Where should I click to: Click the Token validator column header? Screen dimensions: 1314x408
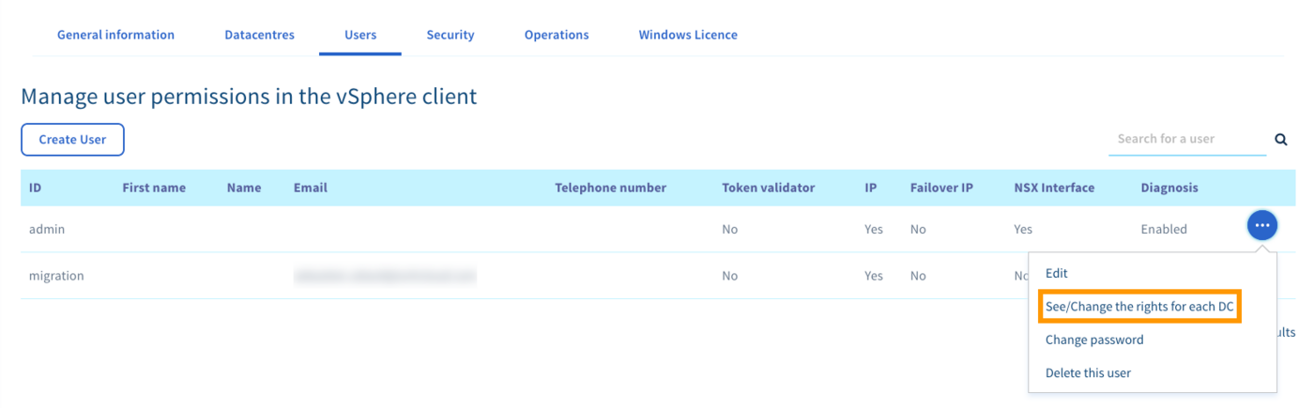769,188
